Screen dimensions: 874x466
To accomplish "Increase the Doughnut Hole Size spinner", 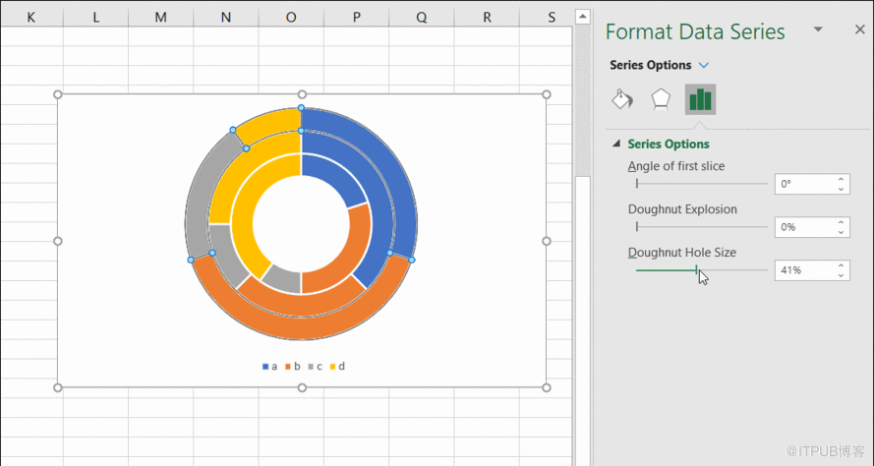I will coord(842,265).
